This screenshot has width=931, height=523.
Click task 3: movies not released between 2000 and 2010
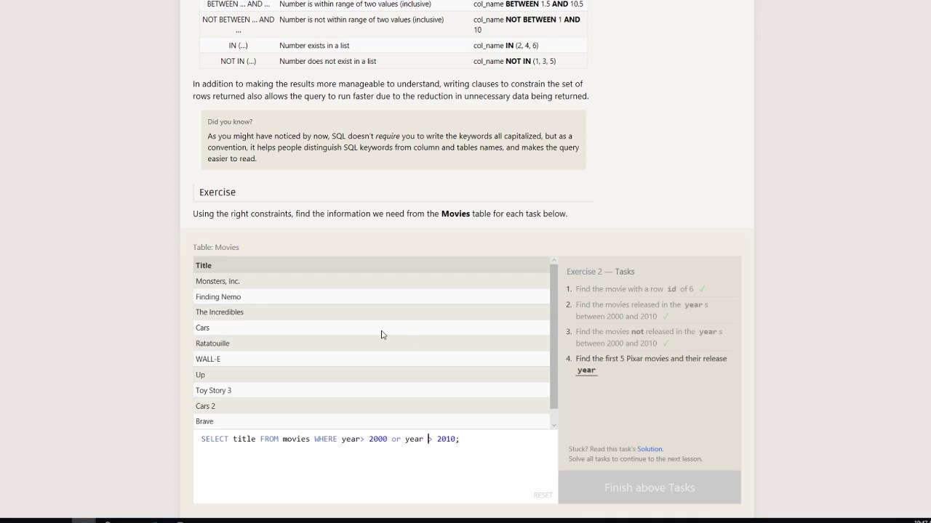pos(649,337)
